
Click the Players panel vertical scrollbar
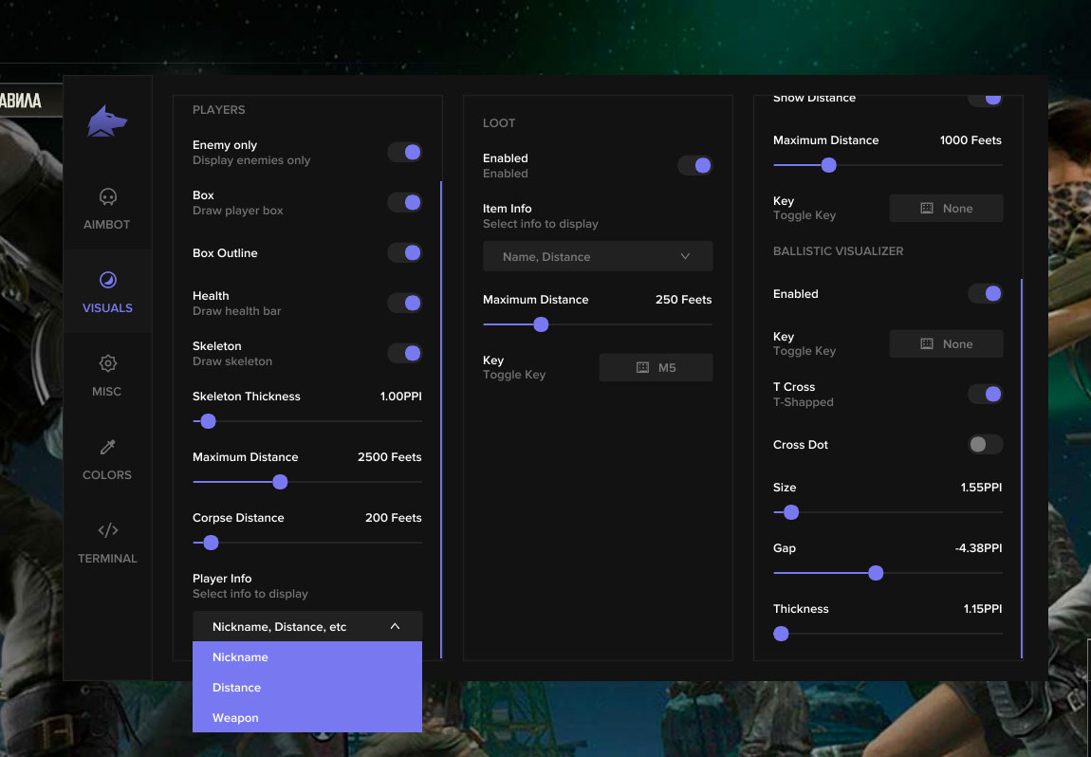tap(441, 417)
